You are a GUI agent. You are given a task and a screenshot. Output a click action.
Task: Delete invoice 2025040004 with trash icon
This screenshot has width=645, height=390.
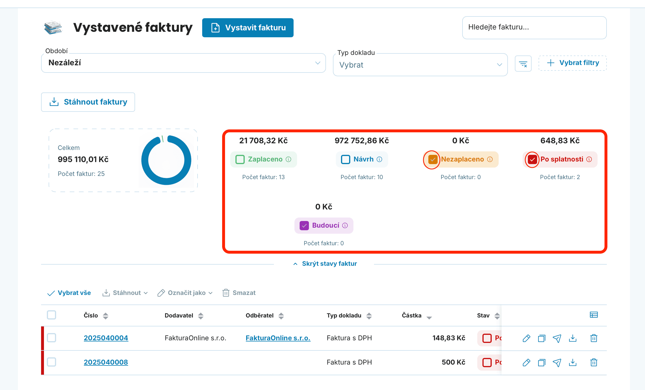click(594, 338)
